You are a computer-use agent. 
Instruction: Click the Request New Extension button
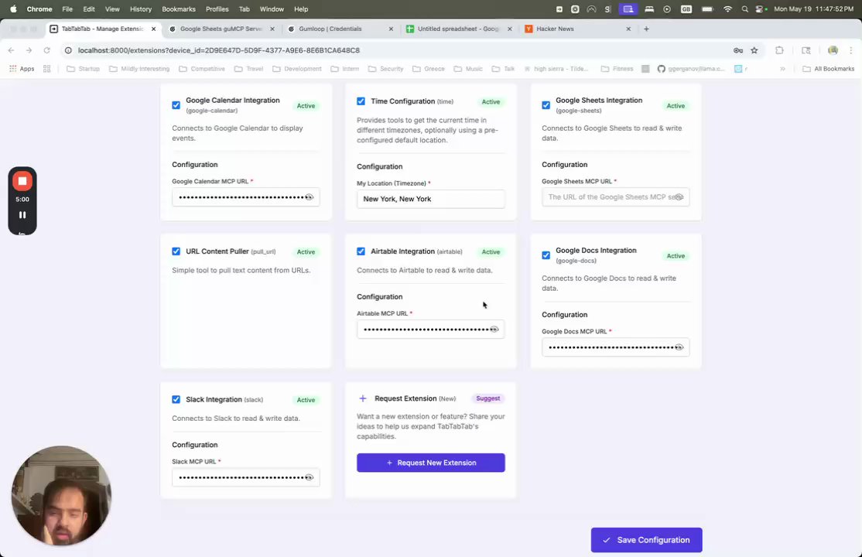[430, 463]
